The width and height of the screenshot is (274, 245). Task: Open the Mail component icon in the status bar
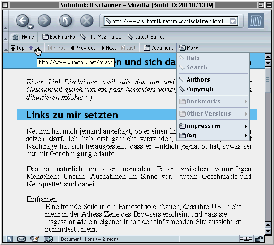[x=21, y=239]
